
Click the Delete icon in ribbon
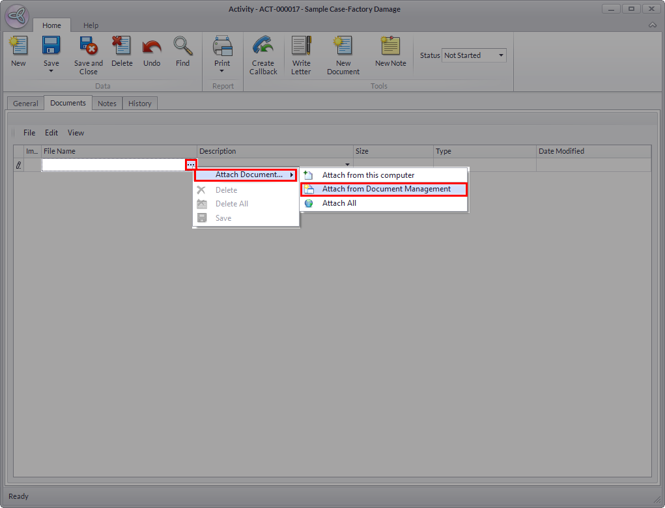121,46
